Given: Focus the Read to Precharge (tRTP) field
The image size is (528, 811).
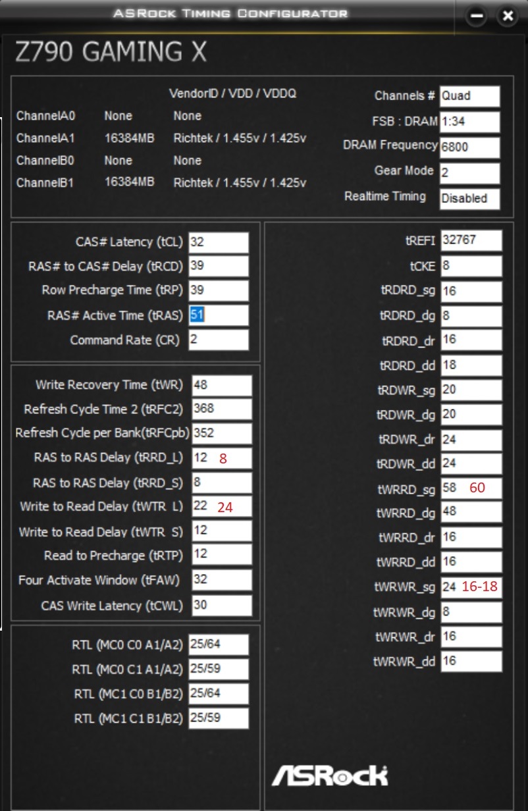Looking at the screenshot, I should [x=222, y=555].
